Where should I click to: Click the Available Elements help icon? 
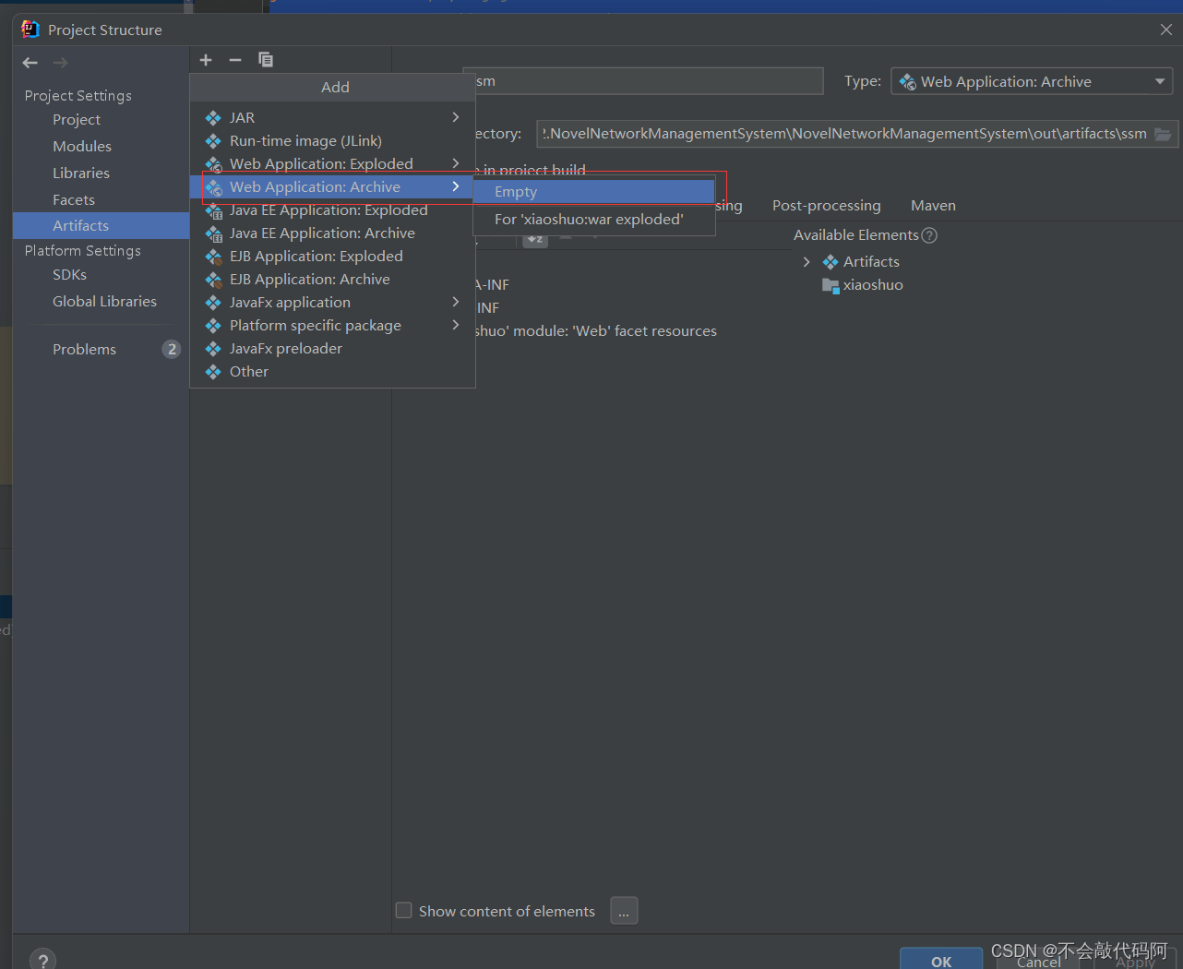pos(929,235)
